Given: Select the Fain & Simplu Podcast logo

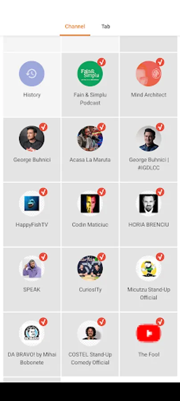Looking at the screenshot, I should (x=90, y=74).
